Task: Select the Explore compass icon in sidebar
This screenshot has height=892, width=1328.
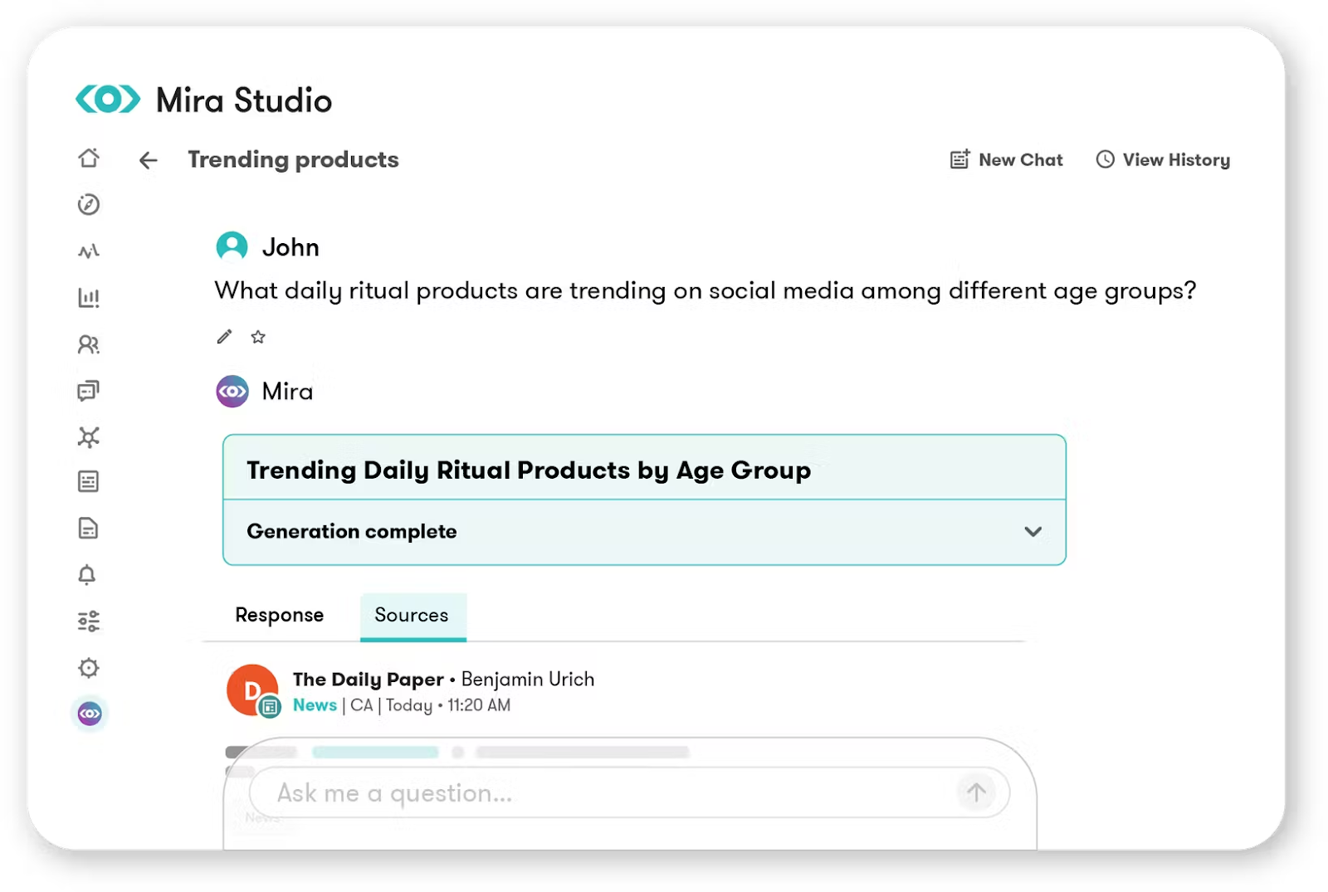Action: coord(89,204)
